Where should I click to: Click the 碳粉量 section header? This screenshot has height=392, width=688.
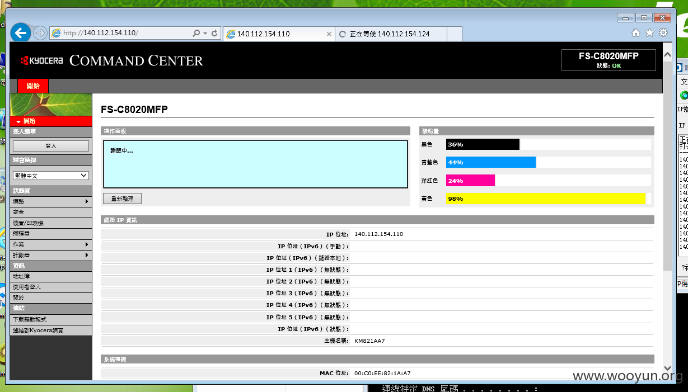(537, 131)
